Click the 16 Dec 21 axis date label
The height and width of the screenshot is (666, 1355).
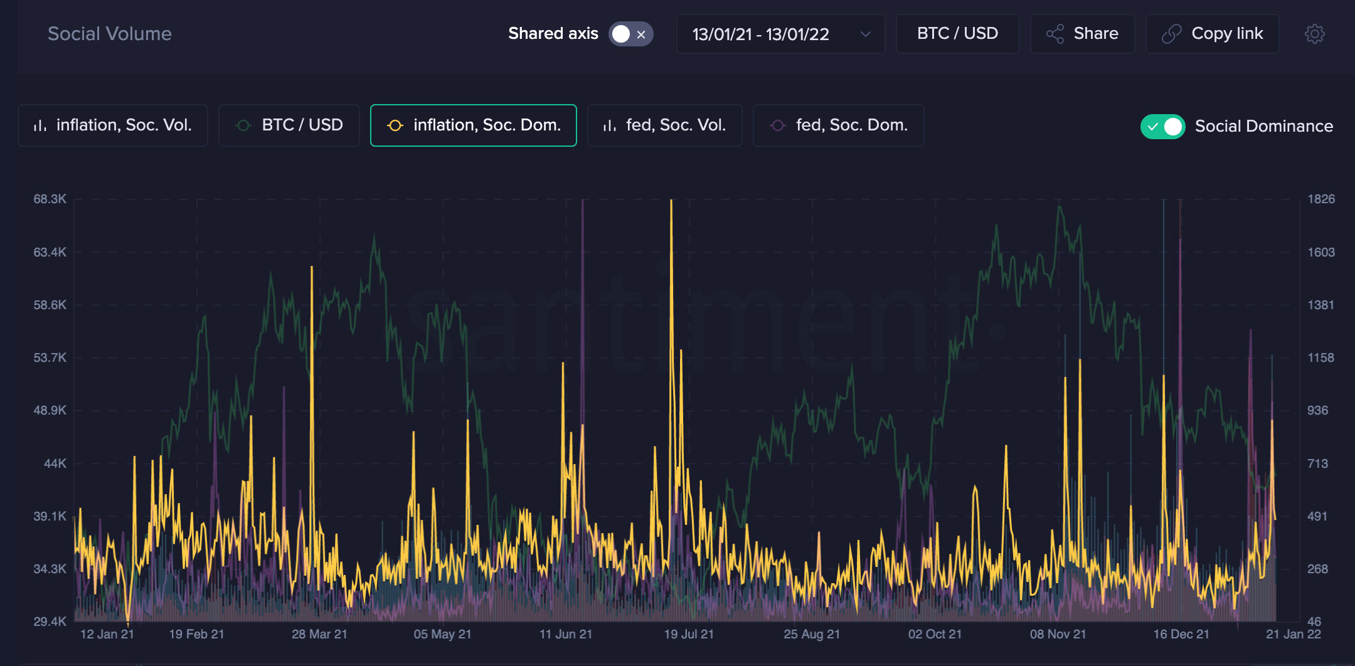(x=1181, y=634)
